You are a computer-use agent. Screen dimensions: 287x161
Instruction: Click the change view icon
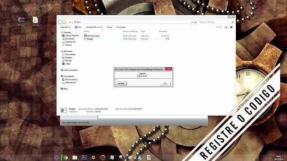tap(217, 27)
